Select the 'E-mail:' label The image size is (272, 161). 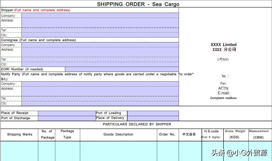(x=224, y=93)
